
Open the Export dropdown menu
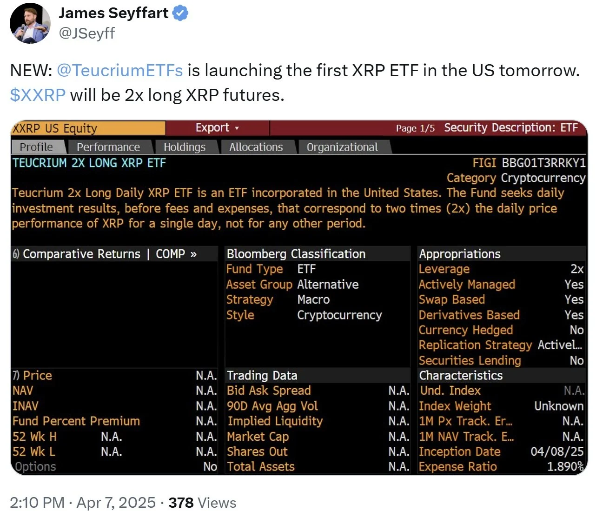click(x=217, y=128)
